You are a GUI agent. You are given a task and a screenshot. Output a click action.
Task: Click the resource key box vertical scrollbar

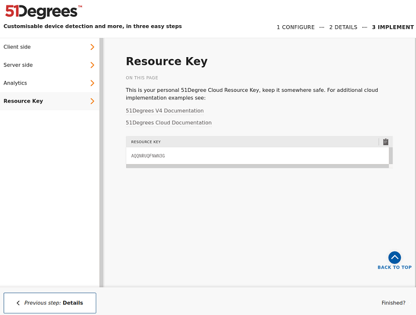391,155
